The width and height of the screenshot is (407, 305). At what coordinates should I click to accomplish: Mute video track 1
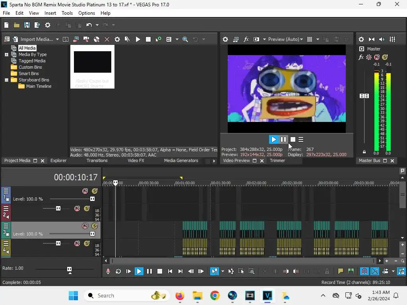(85, 191)
